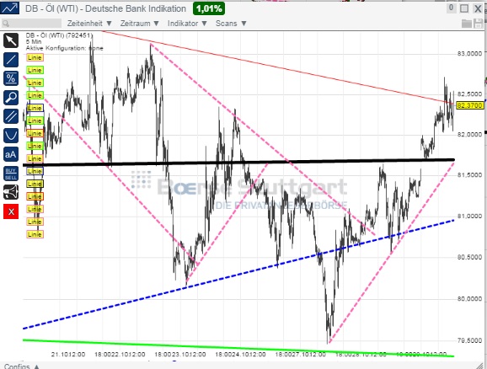Open the folder icon to load configuration
This screenshot has height=369, width=487.
[x=467, y=24]
